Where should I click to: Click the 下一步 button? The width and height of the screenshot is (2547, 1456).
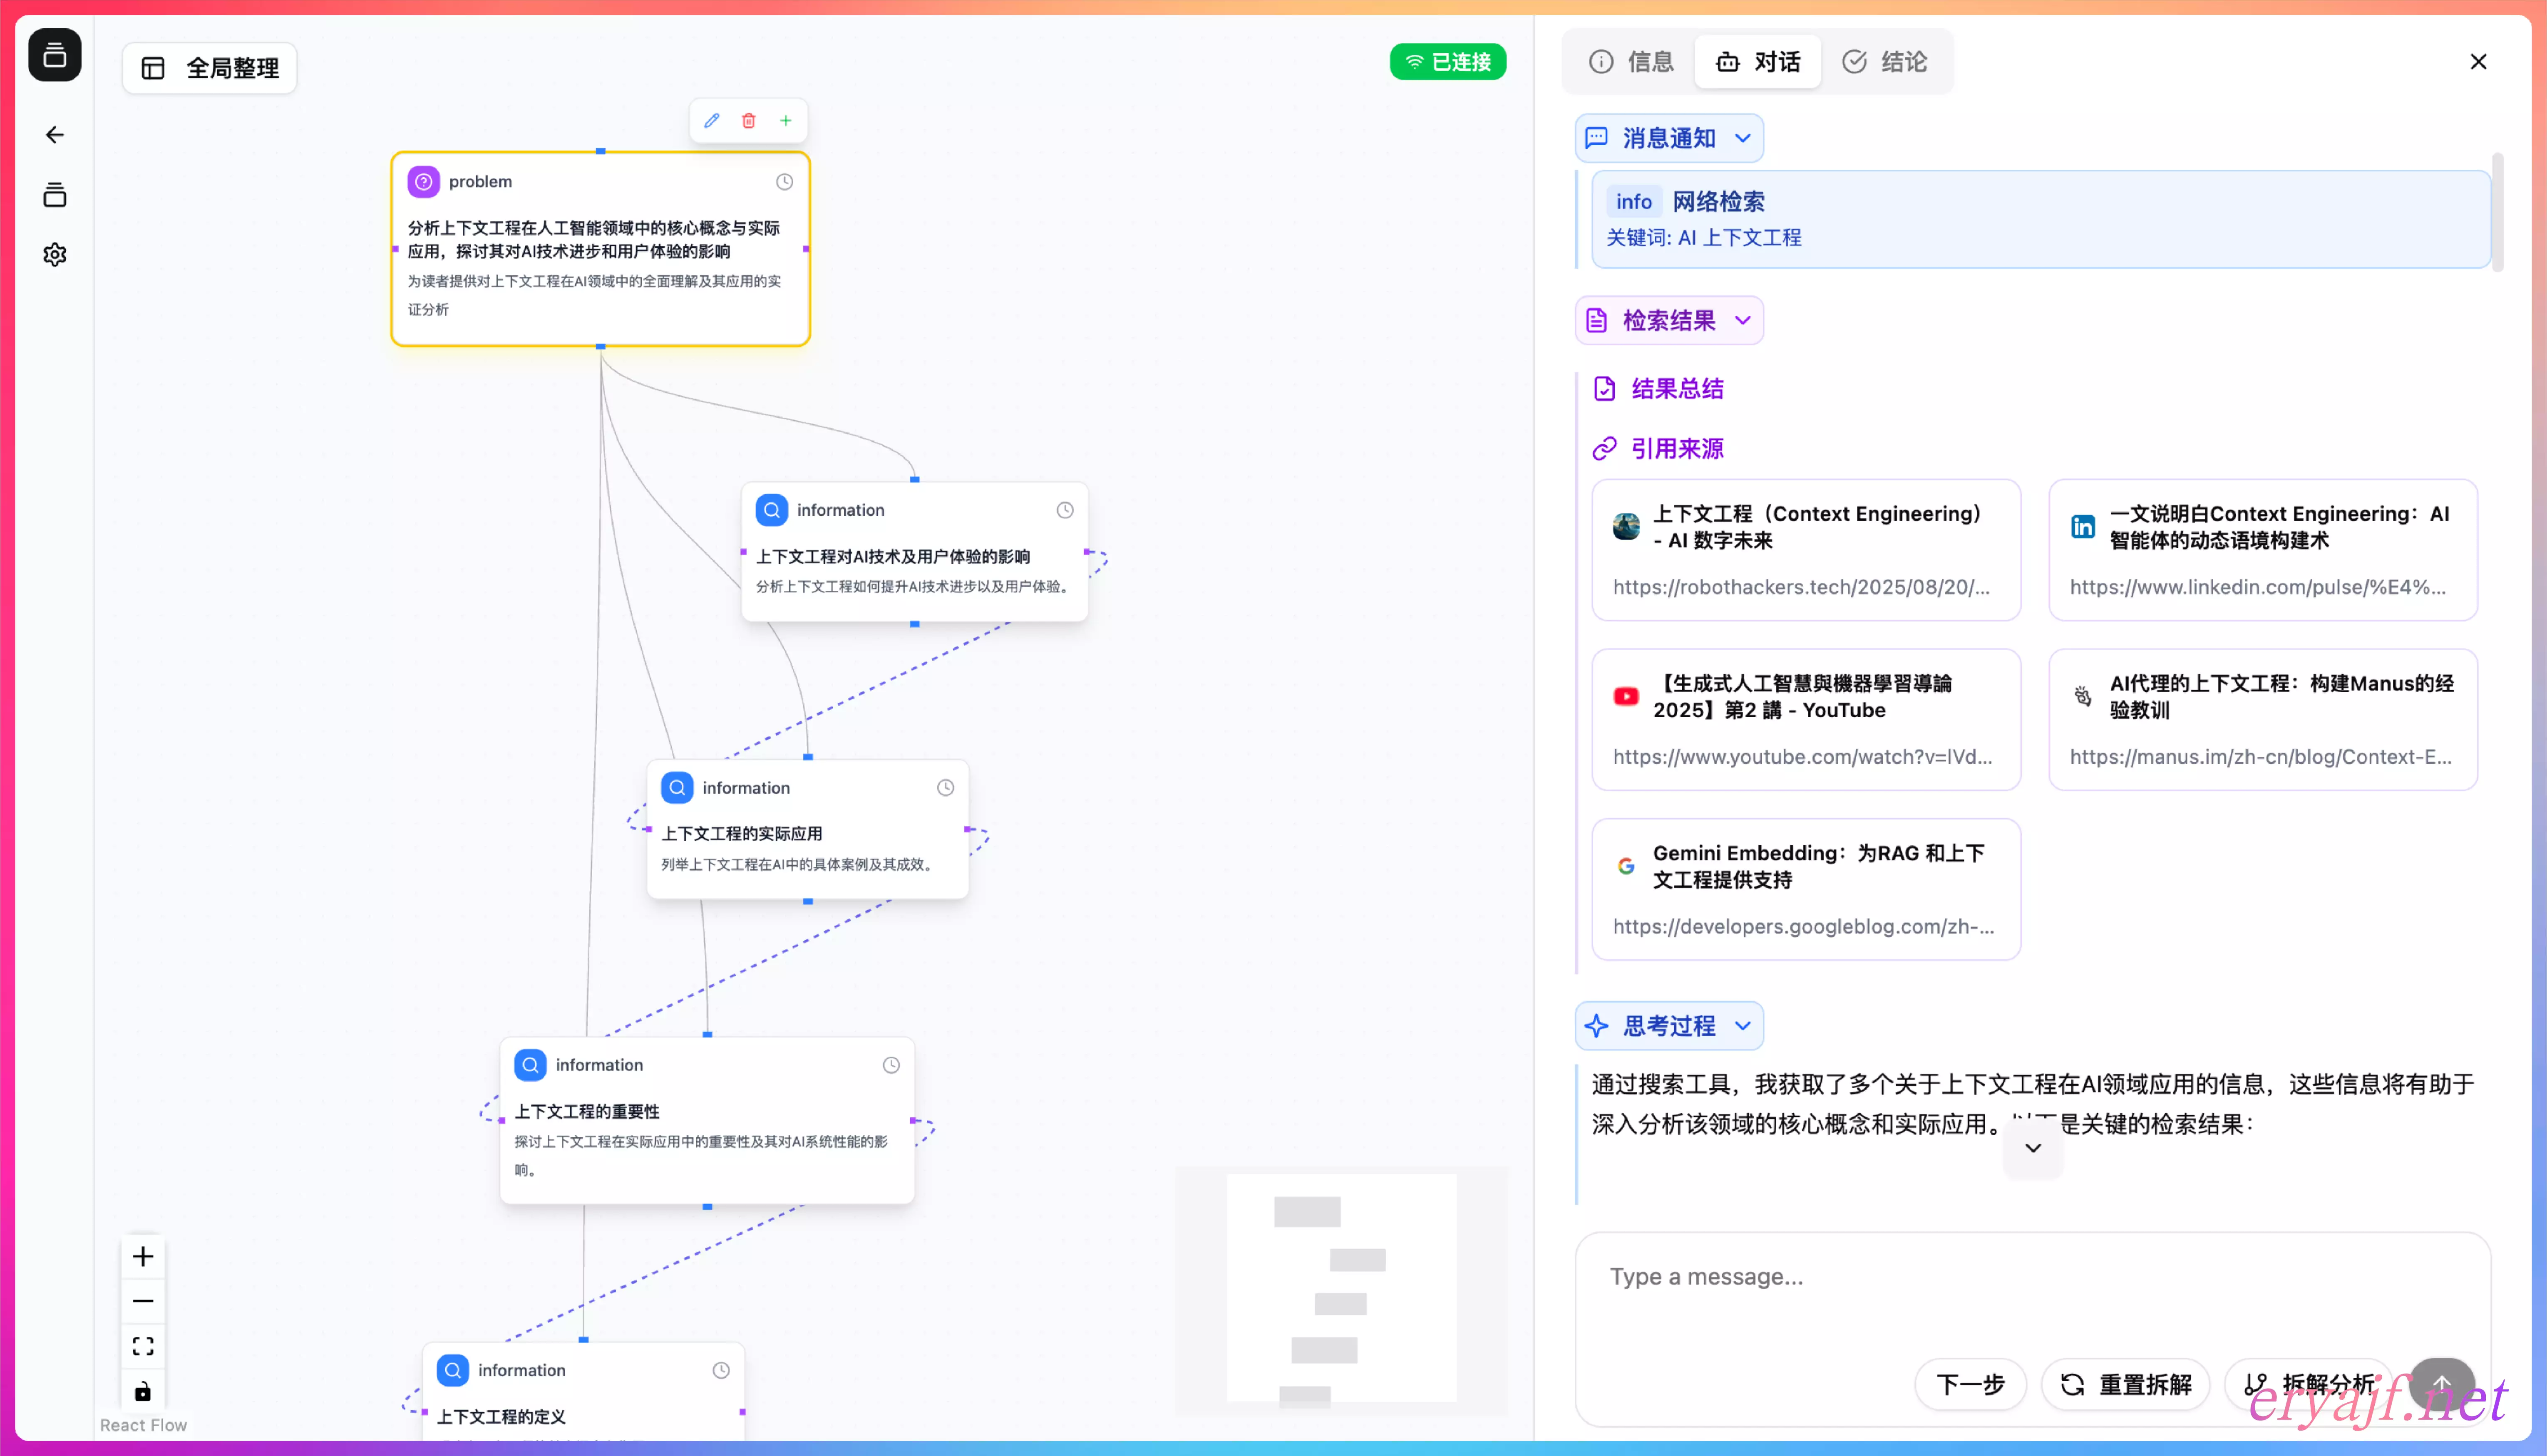tap(1970, 1385)
